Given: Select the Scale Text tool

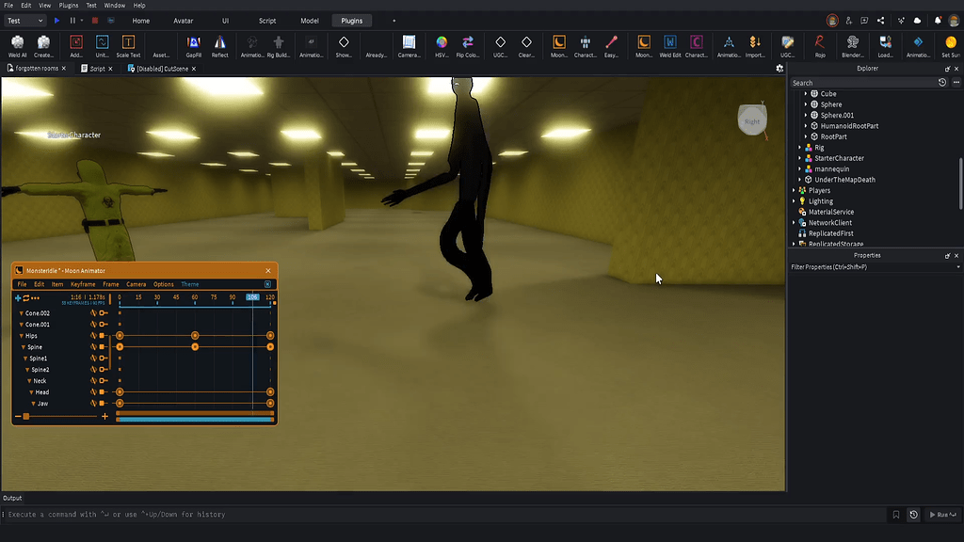Looking at the screenshot, I should point(128,42).
